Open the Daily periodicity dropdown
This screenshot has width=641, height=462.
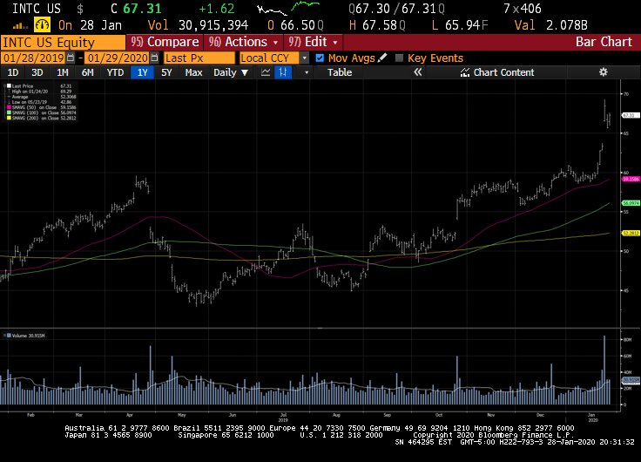tap(231, 72)
